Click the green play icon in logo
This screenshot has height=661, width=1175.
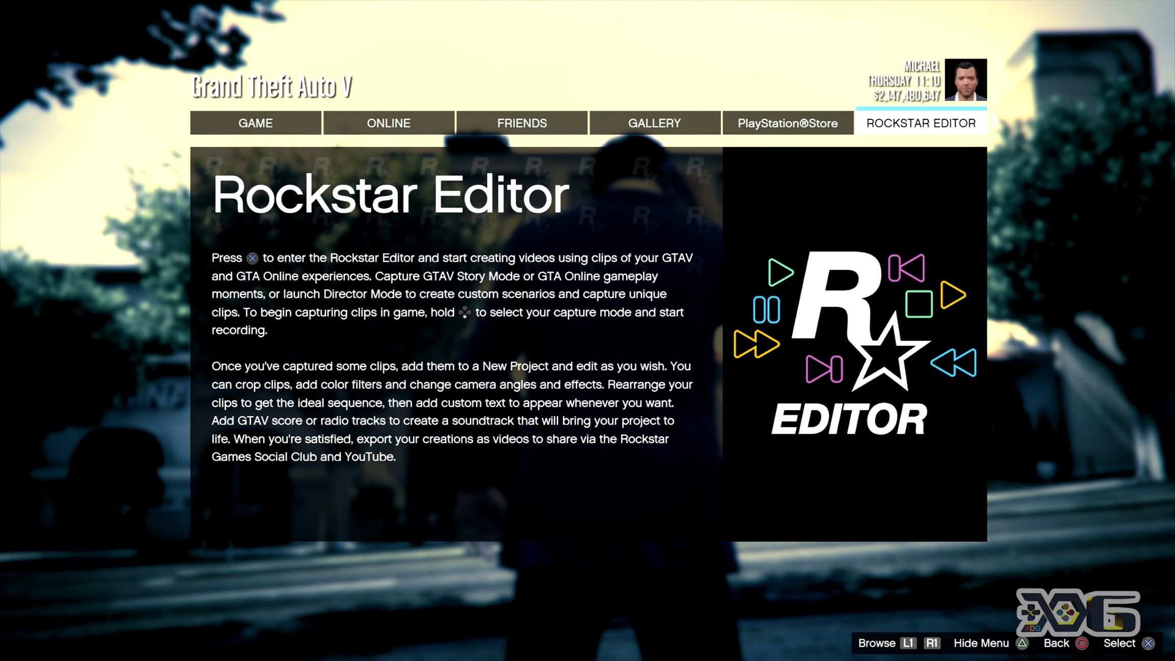pyautogui.click(x=780, y=272)
